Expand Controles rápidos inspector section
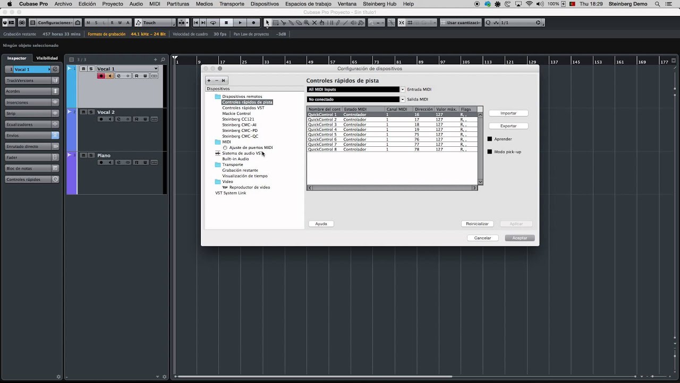This screenshot has height=383, width=680. [32, 179]
